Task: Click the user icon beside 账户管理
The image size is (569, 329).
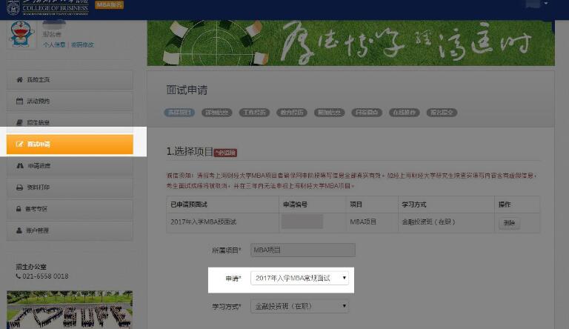Action: tap(20, 230)
